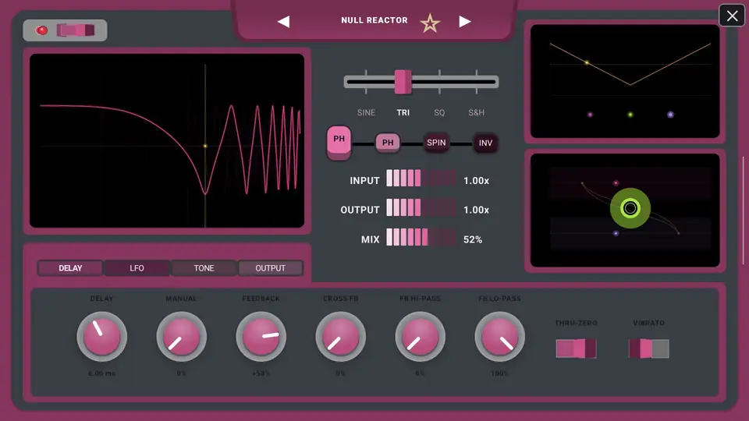
Task: Select the INV mode node
Action: tap(485, 143)
